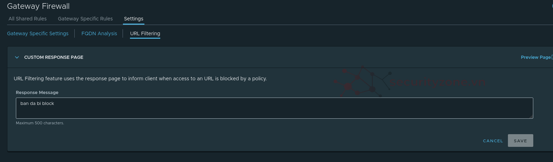Viewport: 553px width, 162px height.
Task: Click the Preview Page external-link icon
Action: click(552, 57)
